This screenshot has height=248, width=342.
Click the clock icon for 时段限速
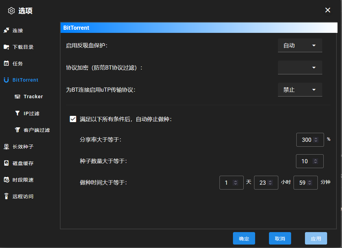click(6, 180)
